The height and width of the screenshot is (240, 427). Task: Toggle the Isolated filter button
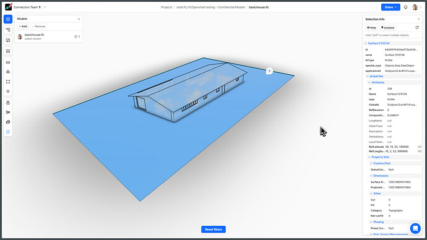click(x=387, y=28)
